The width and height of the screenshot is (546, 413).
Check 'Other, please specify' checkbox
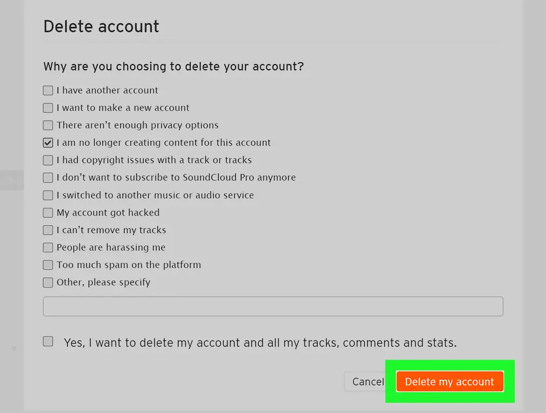click(x=48, y=282)
